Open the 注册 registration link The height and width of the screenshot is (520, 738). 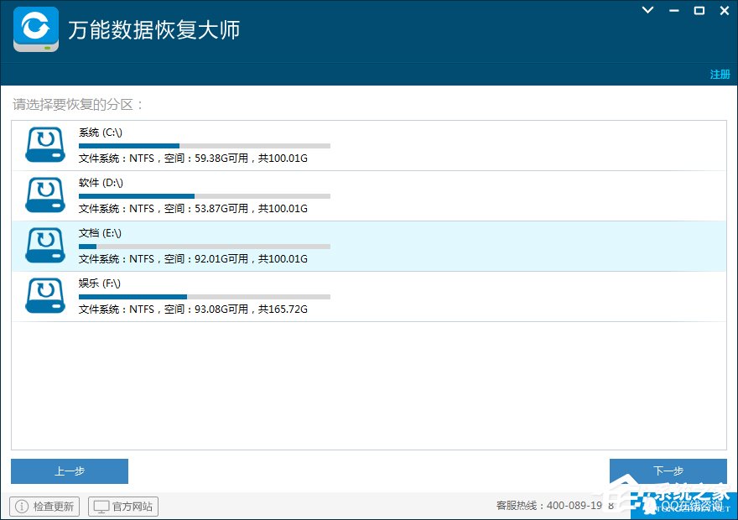720,75
